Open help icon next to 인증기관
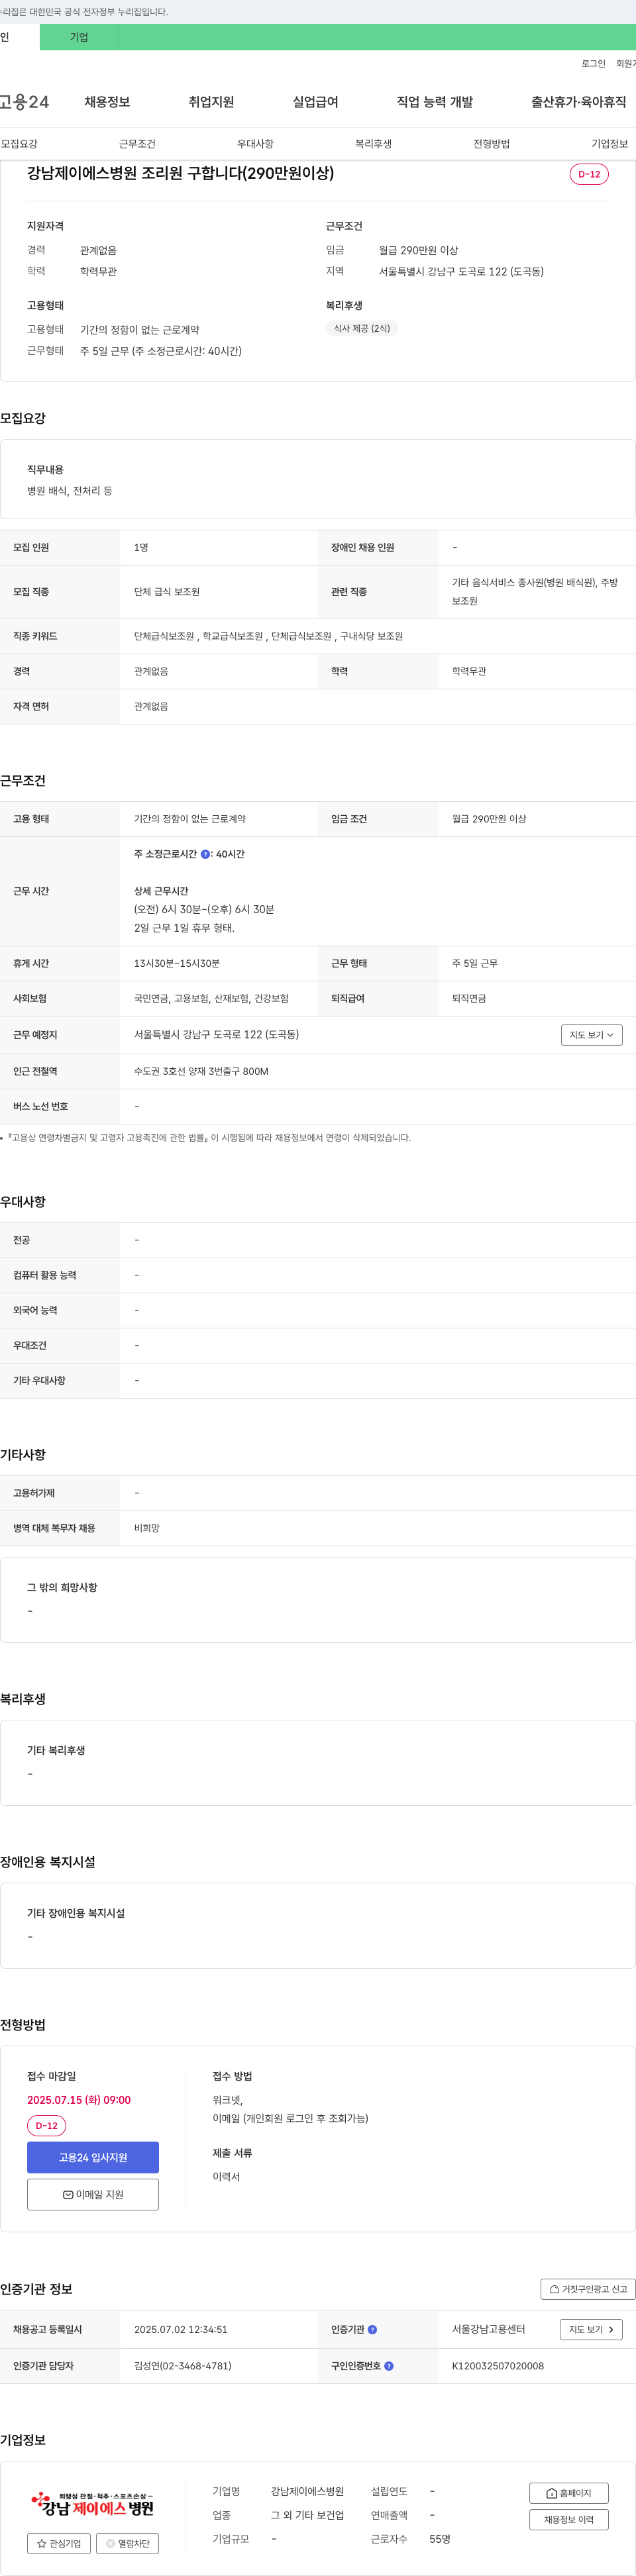The image size is (636, 2576). pyautogui.click(x=372, y=2329)
